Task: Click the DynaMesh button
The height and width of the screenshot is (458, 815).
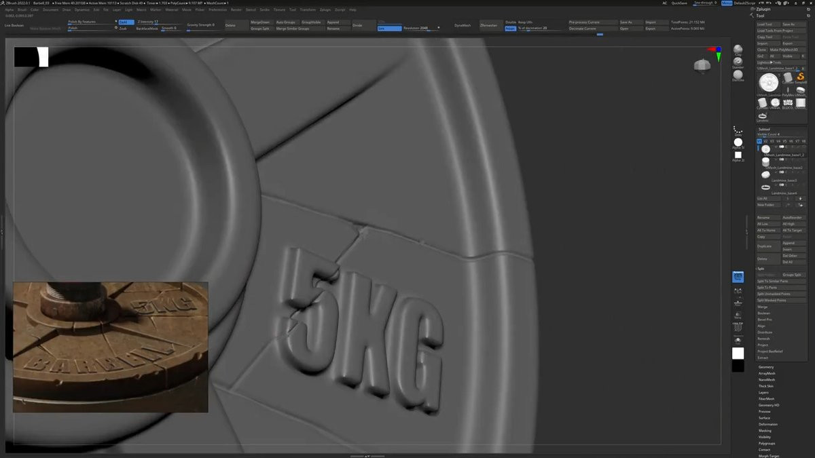Action: coord(463,25)
